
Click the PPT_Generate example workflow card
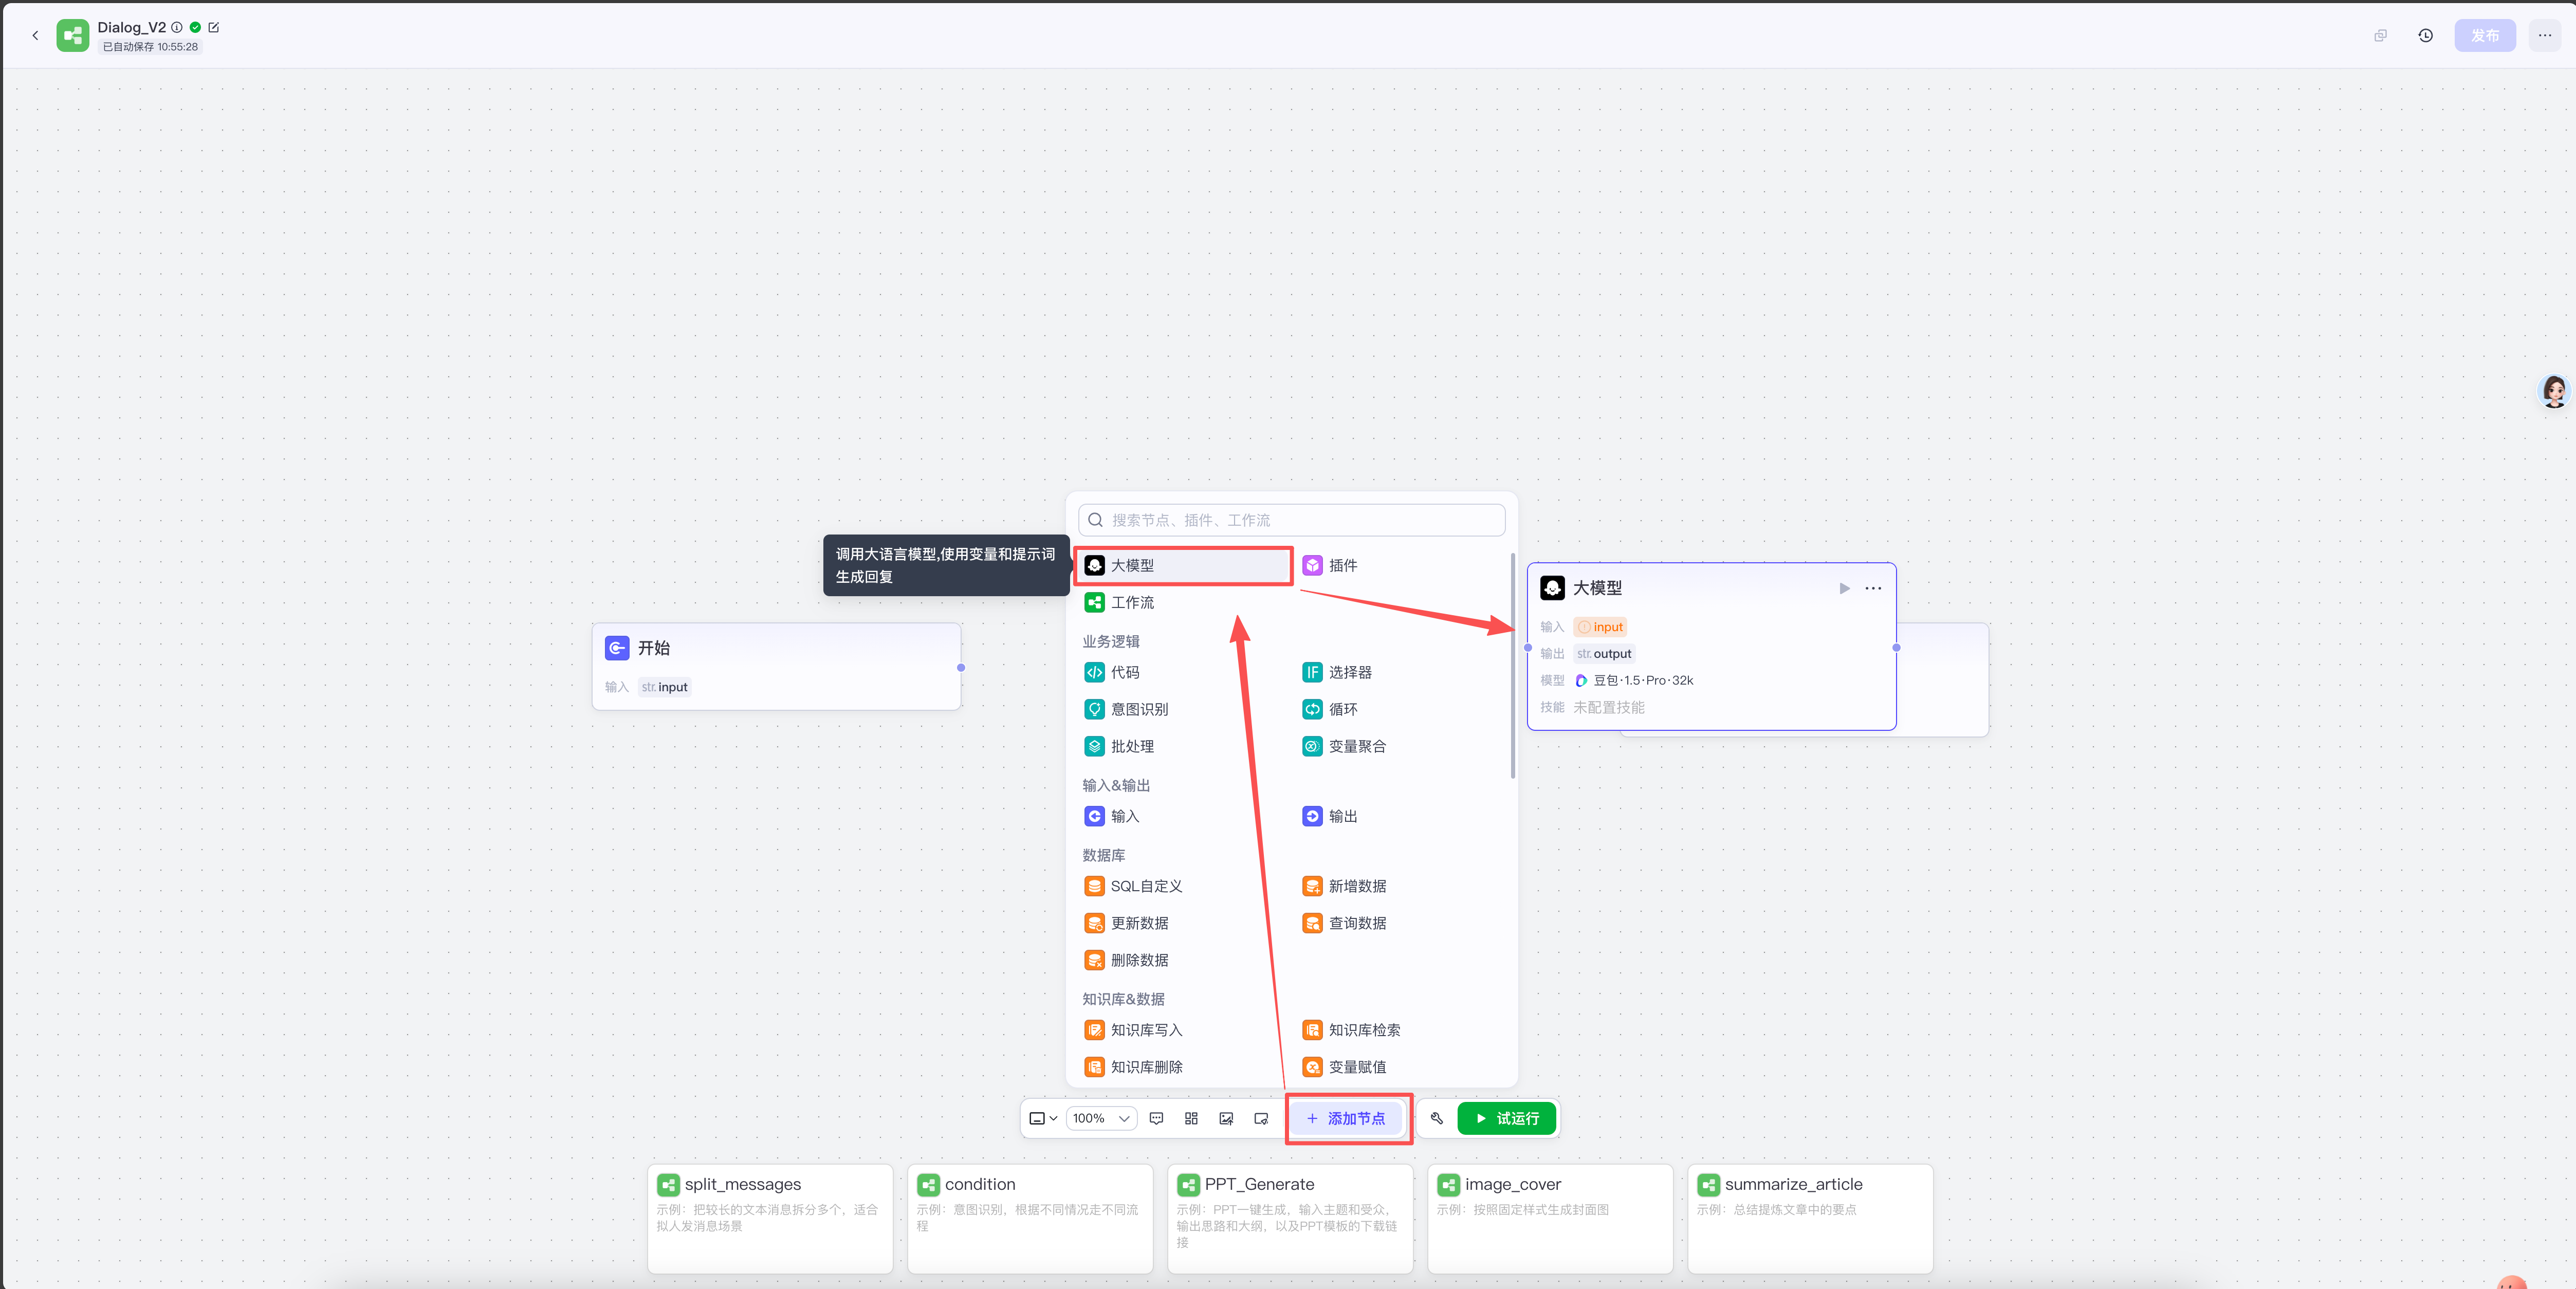coord(1290,1216)
